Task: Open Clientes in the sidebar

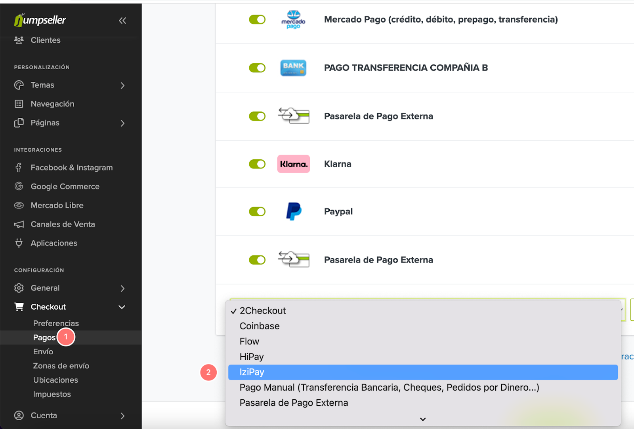Action: click(46, 40)
